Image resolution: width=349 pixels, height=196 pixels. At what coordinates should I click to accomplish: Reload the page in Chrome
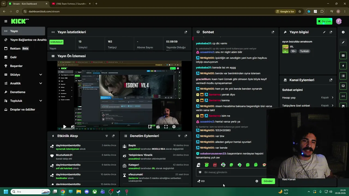[x=17, y=11]
